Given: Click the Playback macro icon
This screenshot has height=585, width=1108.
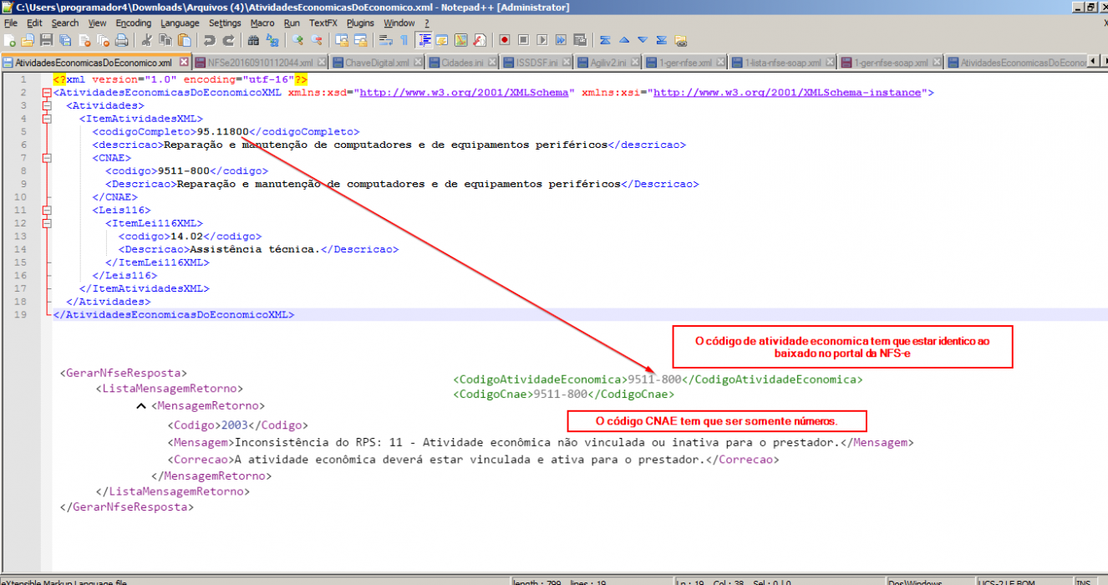Looking at the screenshot, I should click(541, 40).
